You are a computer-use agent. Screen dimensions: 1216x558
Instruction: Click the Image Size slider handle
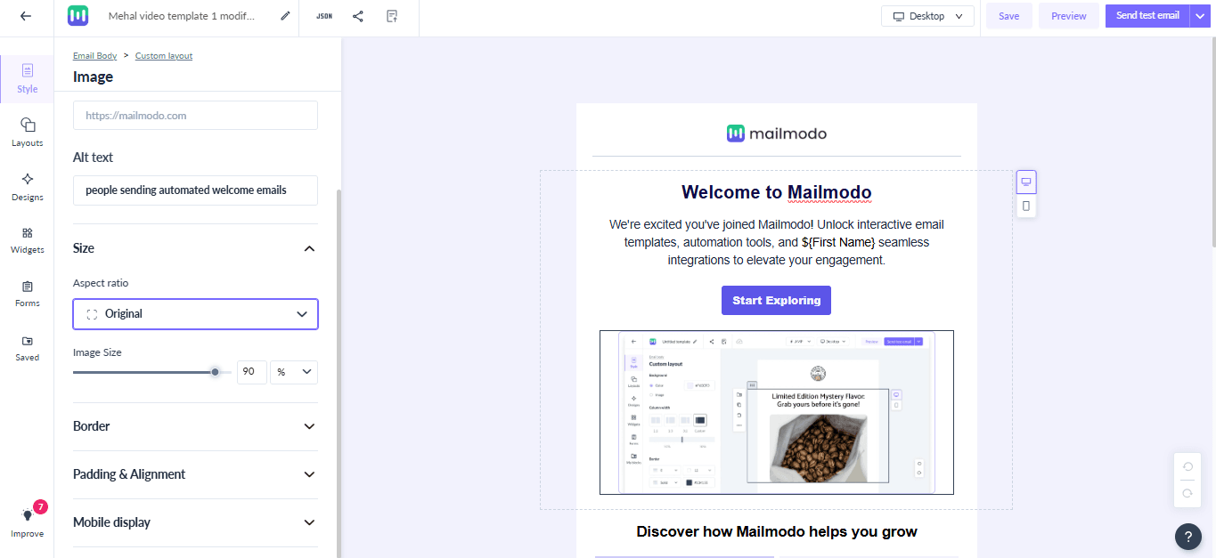215,372
